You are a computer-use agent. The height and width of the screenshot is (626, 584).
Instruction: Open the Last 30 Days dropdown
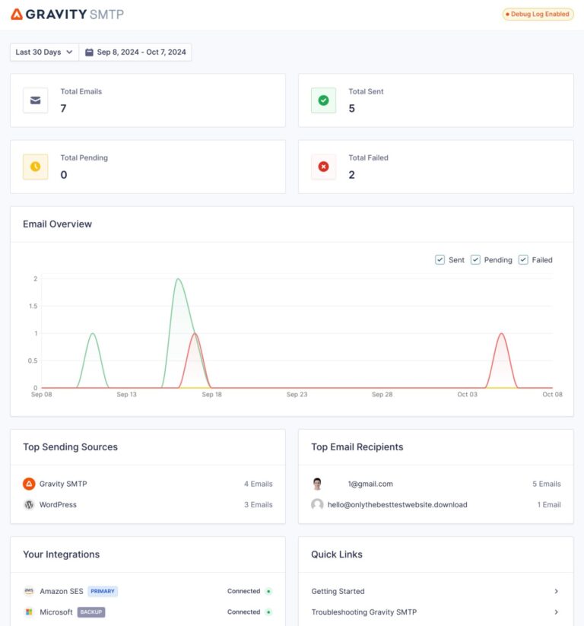point(44,52)
